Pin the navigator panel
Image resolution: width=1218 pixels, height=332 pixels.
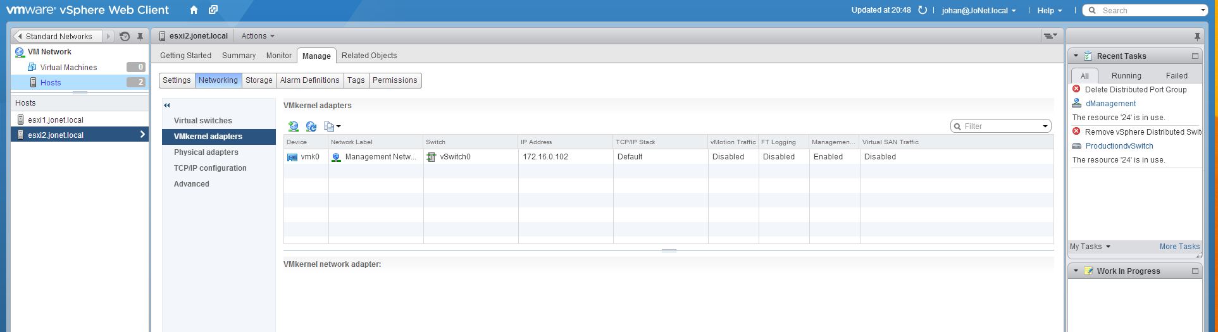click(140, 37)
